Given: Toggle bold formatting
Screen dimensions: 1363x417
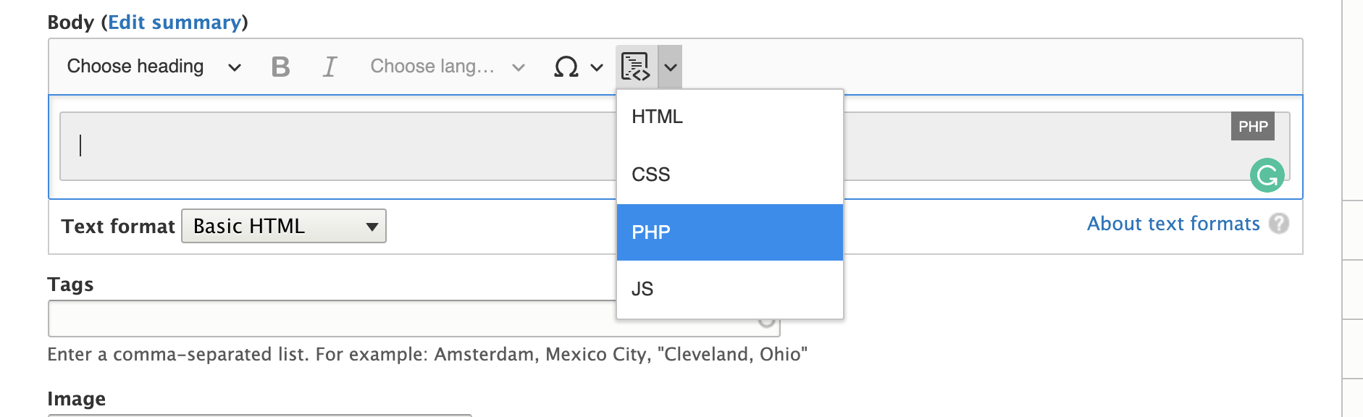Looking at the screenshot, I should [x=280, y=67].
